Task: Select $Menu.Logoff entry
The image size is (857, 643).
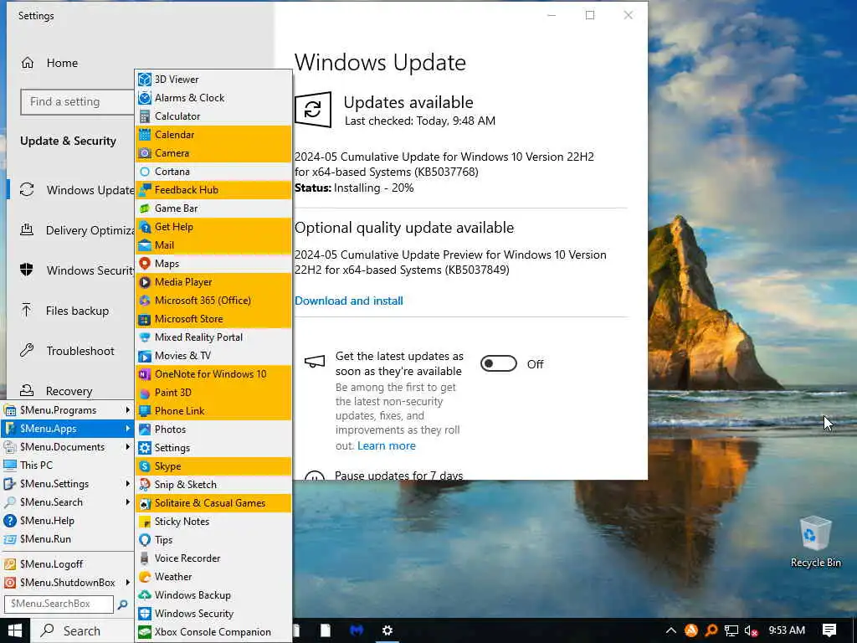Action: point(67,564)
